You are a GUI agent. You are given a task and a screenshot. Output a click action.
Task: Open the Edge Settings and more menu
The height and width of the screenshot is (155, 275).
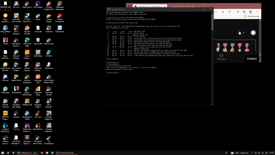(x=257, y=12)
